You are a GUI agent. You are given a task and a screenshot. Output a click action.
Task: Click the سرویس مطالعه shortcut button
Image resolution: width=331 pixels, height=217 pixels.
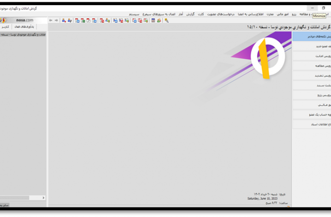point(312,66)
